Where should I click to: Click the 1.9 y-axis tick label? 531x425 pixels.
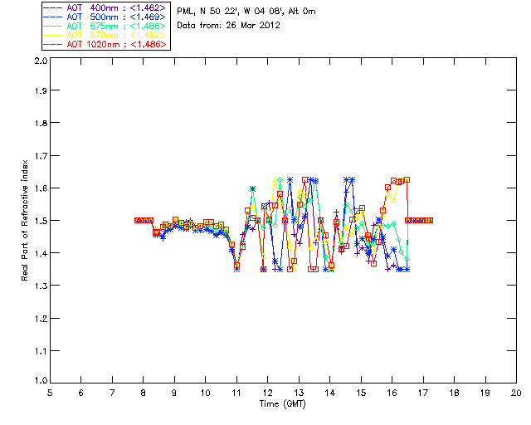point(41,90)
